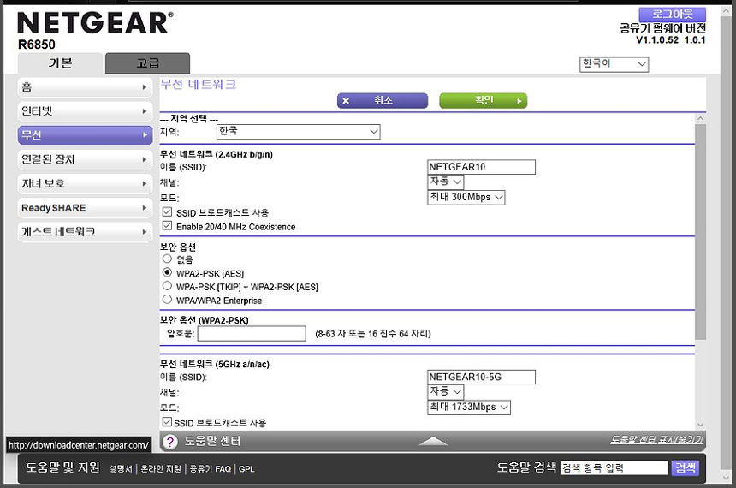Open the GPL link
Image resolution: width=736 pixels, height=488 pixels.
click(x=246, y=469)
